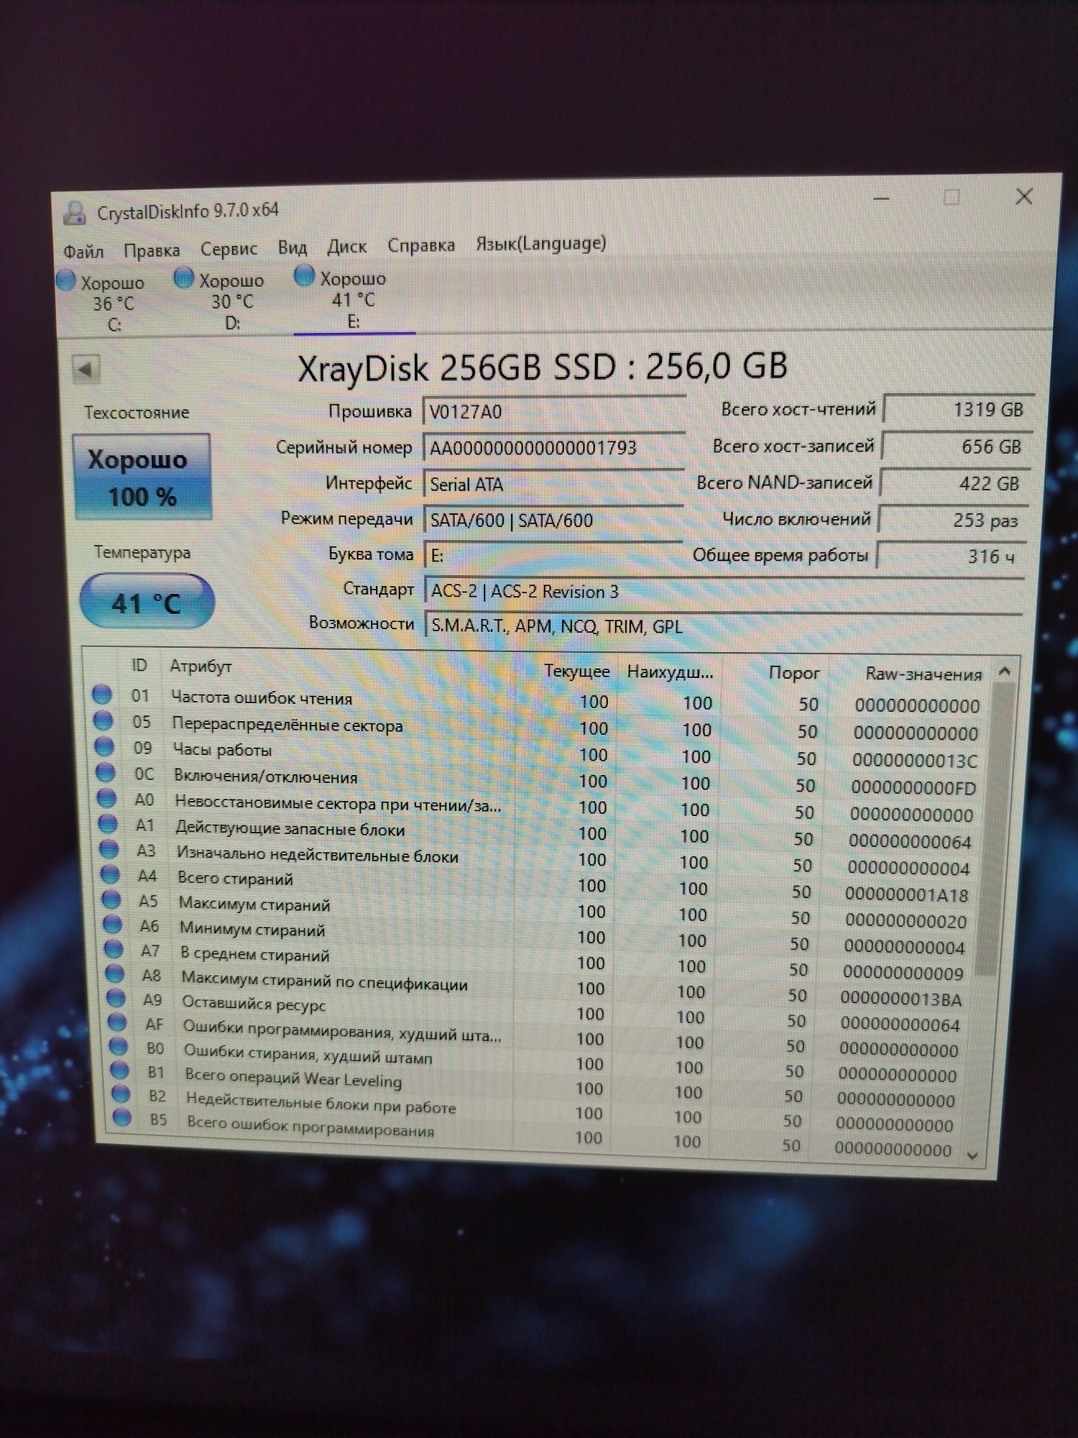Open the Вид menu

(292, 247)
